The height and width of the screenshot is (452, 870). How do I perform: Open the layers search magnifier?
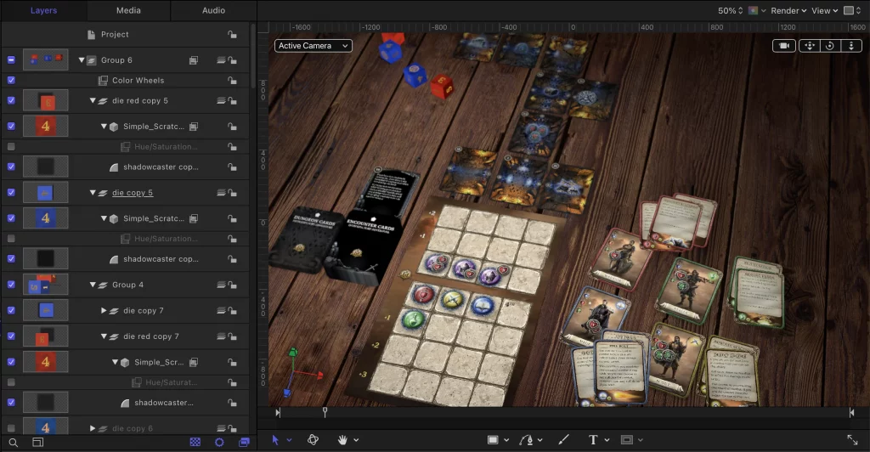point(14,443)
